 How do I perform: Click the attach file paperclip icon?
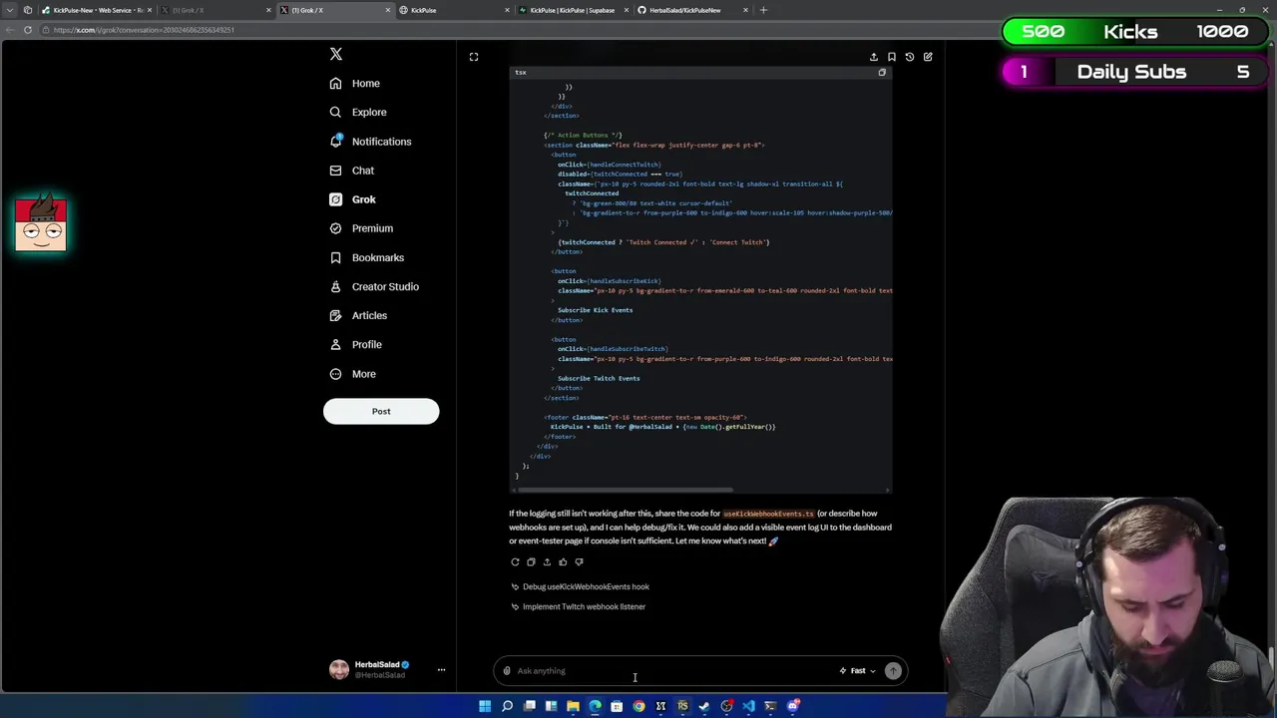click(507, 671)
